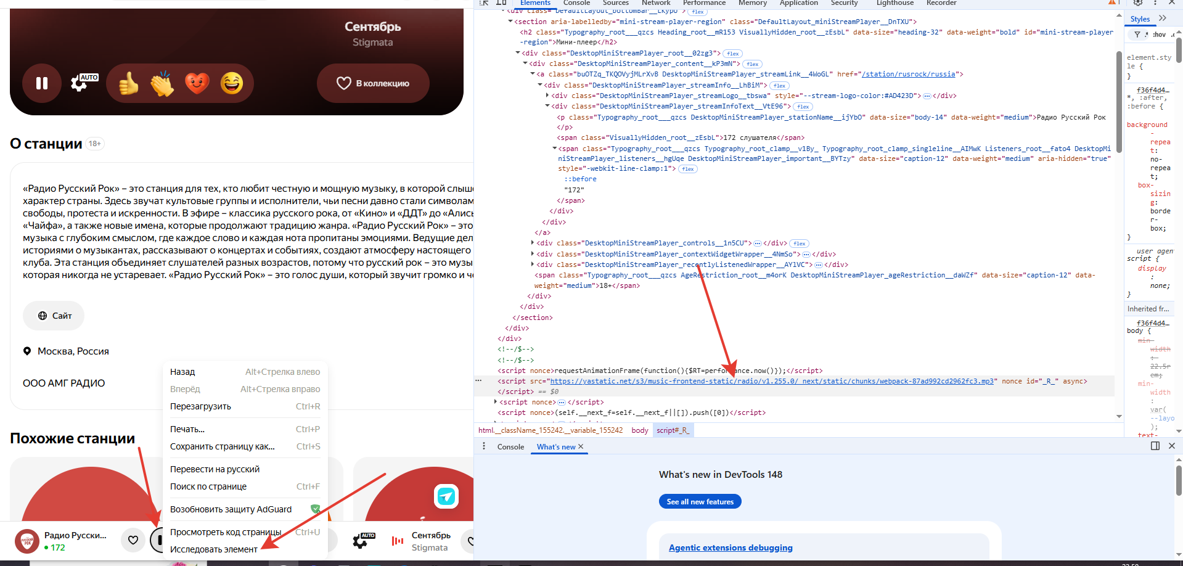Click the 18+ age badge near 'О станции'
1183x566 pixels.
click(x=95, y=144)
